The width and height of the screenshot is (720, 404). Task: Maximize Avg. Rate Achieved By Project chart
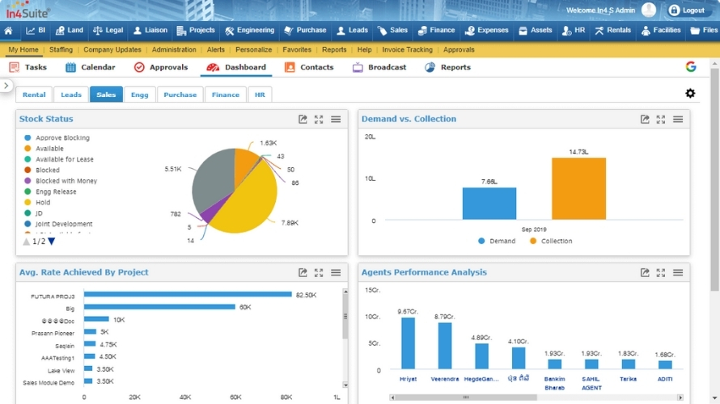point(319,272)
